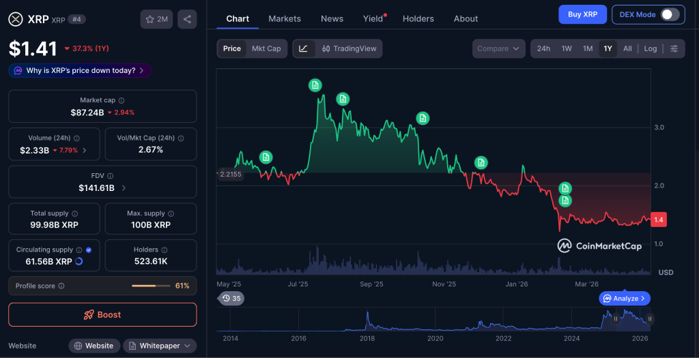Open the news marker at the July peak
Viewport: 699px width, 358px height.
coord(315,85)
